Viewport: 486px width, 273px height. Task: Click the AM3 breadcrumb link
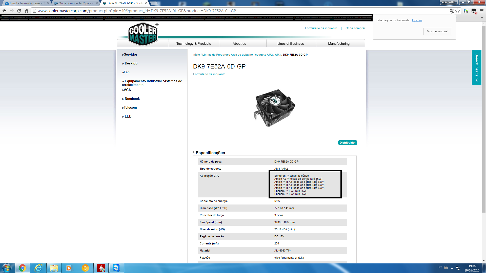point(278,55)
